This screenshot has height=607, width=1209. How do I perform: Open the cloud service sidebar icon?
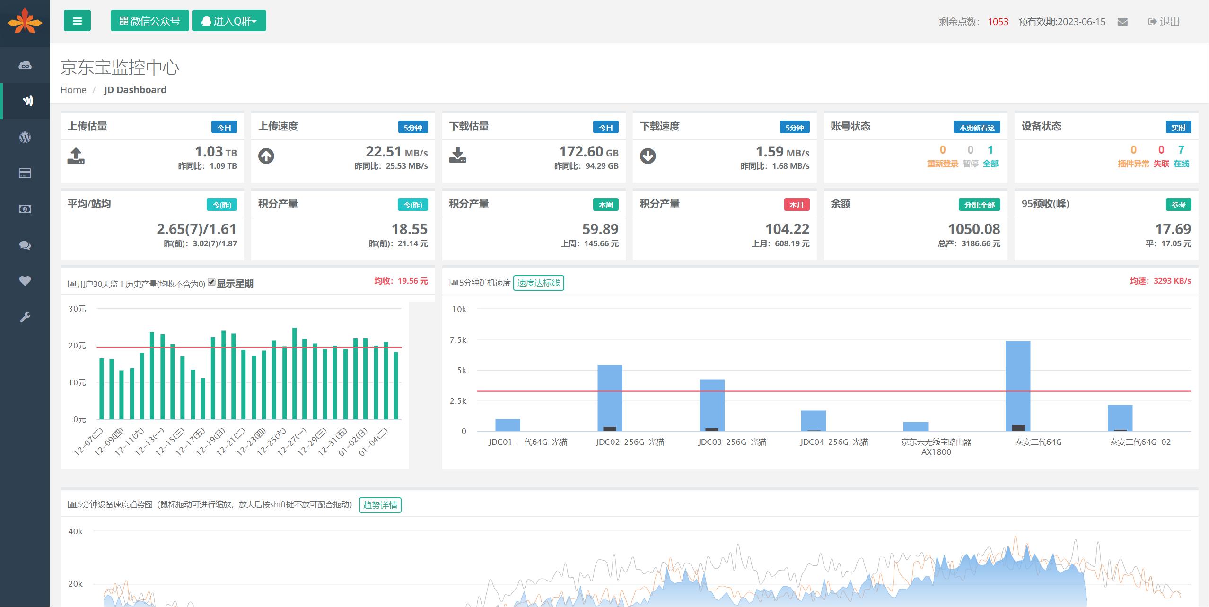pyautogui.click(x=25, y=65)
